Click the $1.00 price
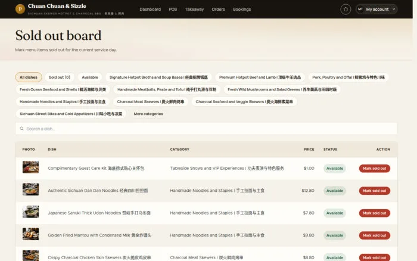This screenshot has width=417, height=261. pos(309,169)
